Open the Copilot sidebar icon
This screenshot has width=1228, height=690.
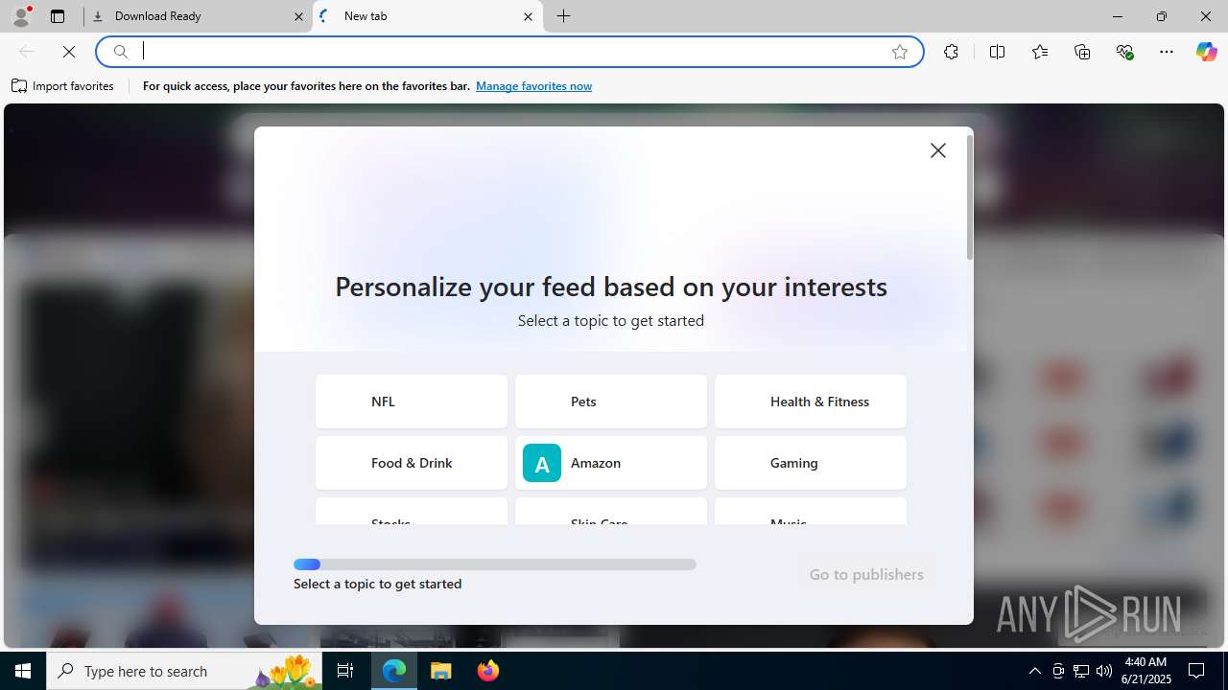point(1206,52)
